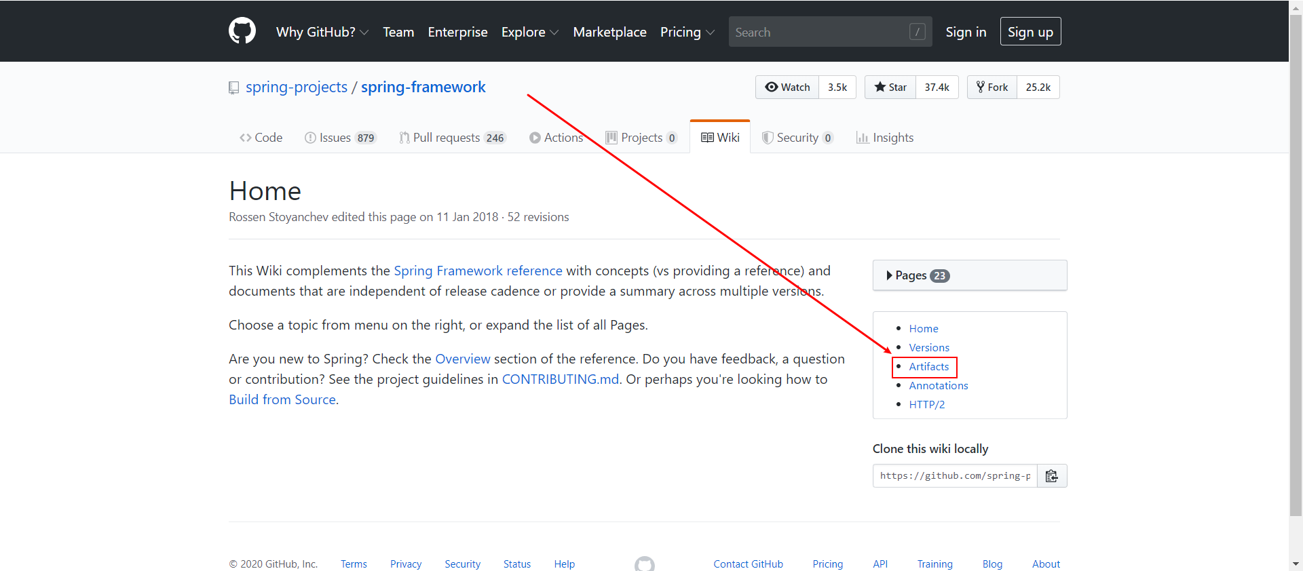Image resolution: width=1303 pixels, height=571 pixels.
Task: Click the Sign in link
Action: (x=966, y=32)
